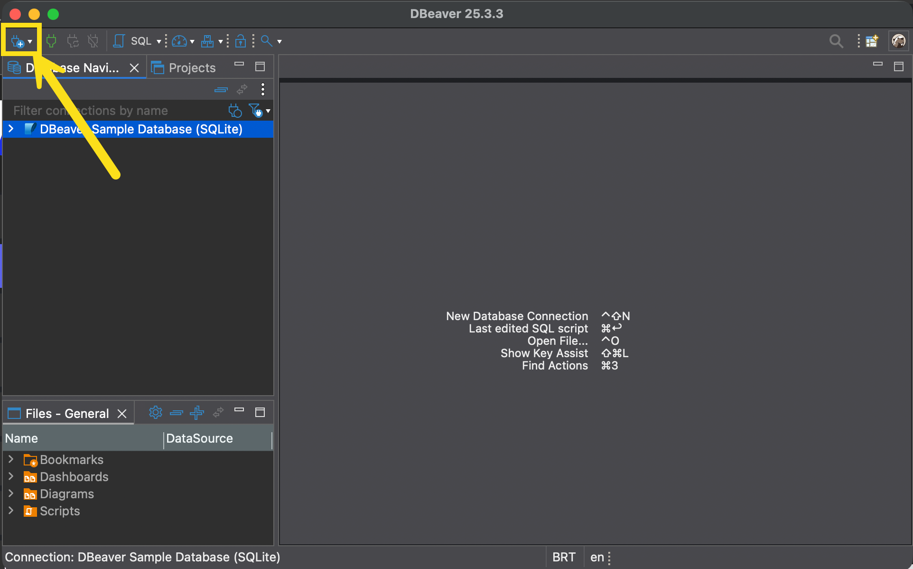Click the New Database Connection plug icon
Screen dimensions: 913x569
click(17, 42)
